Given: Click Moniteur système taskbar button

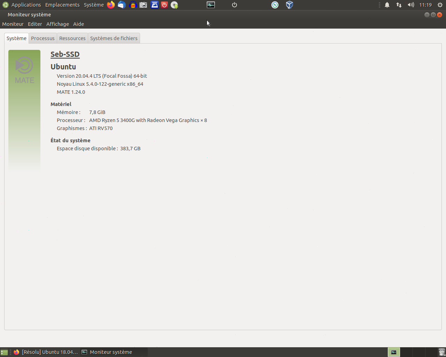Looking at the screenshot, I should tap(114, 352).
